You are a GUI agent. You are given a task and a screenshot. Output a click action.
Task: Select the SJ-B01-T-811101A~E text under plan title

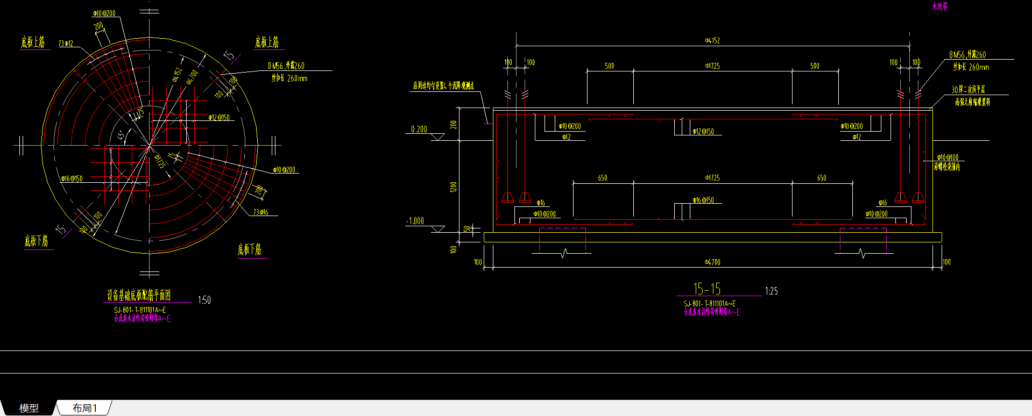[x=140, y=310]
